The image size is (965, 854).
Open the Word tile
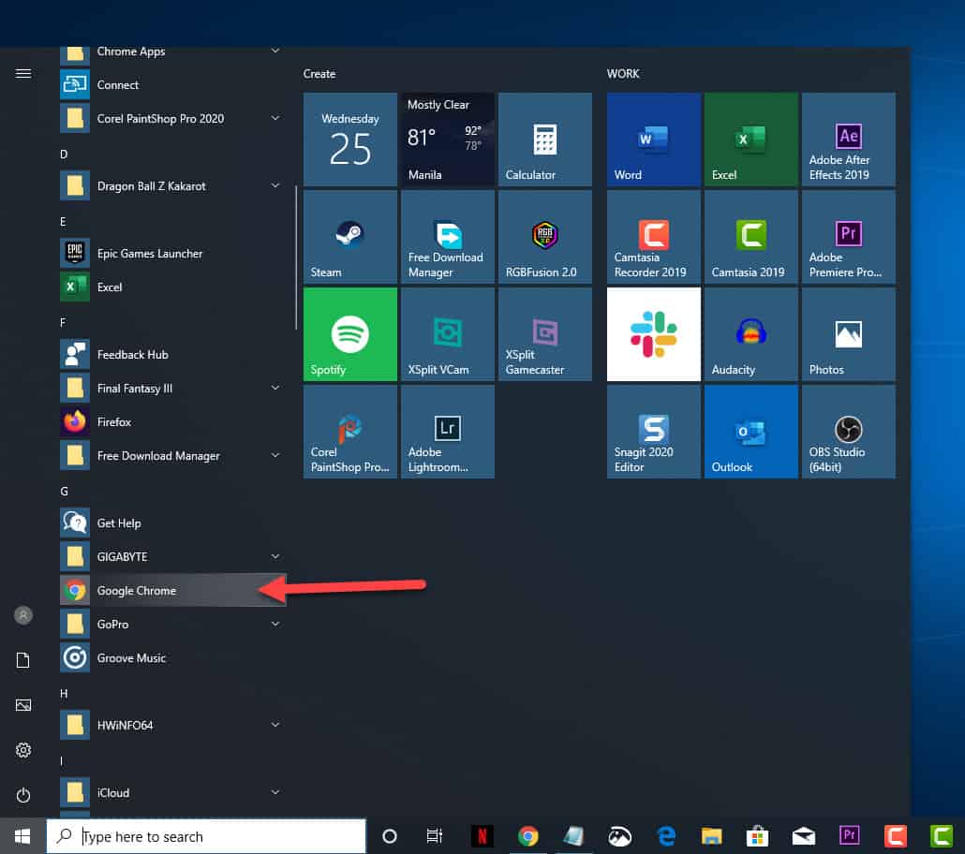click(654, 139)
